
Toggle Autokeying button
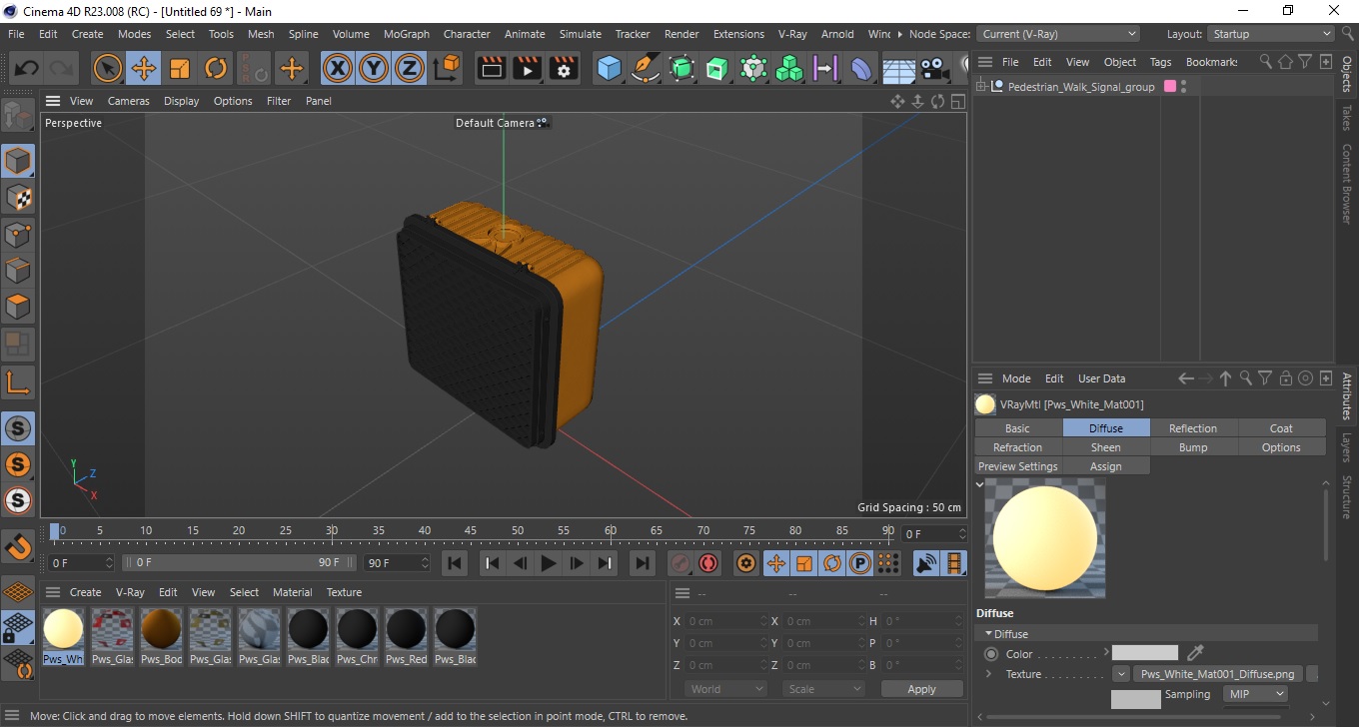point(708,563)
